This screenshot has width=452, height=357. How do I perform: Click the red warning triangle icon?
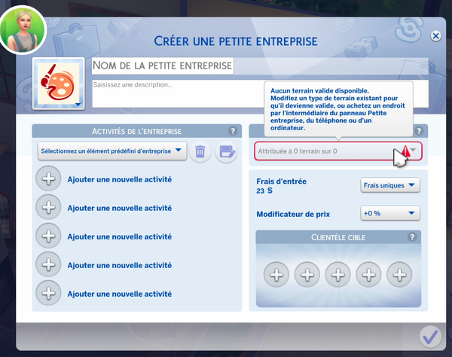[405, 151]
